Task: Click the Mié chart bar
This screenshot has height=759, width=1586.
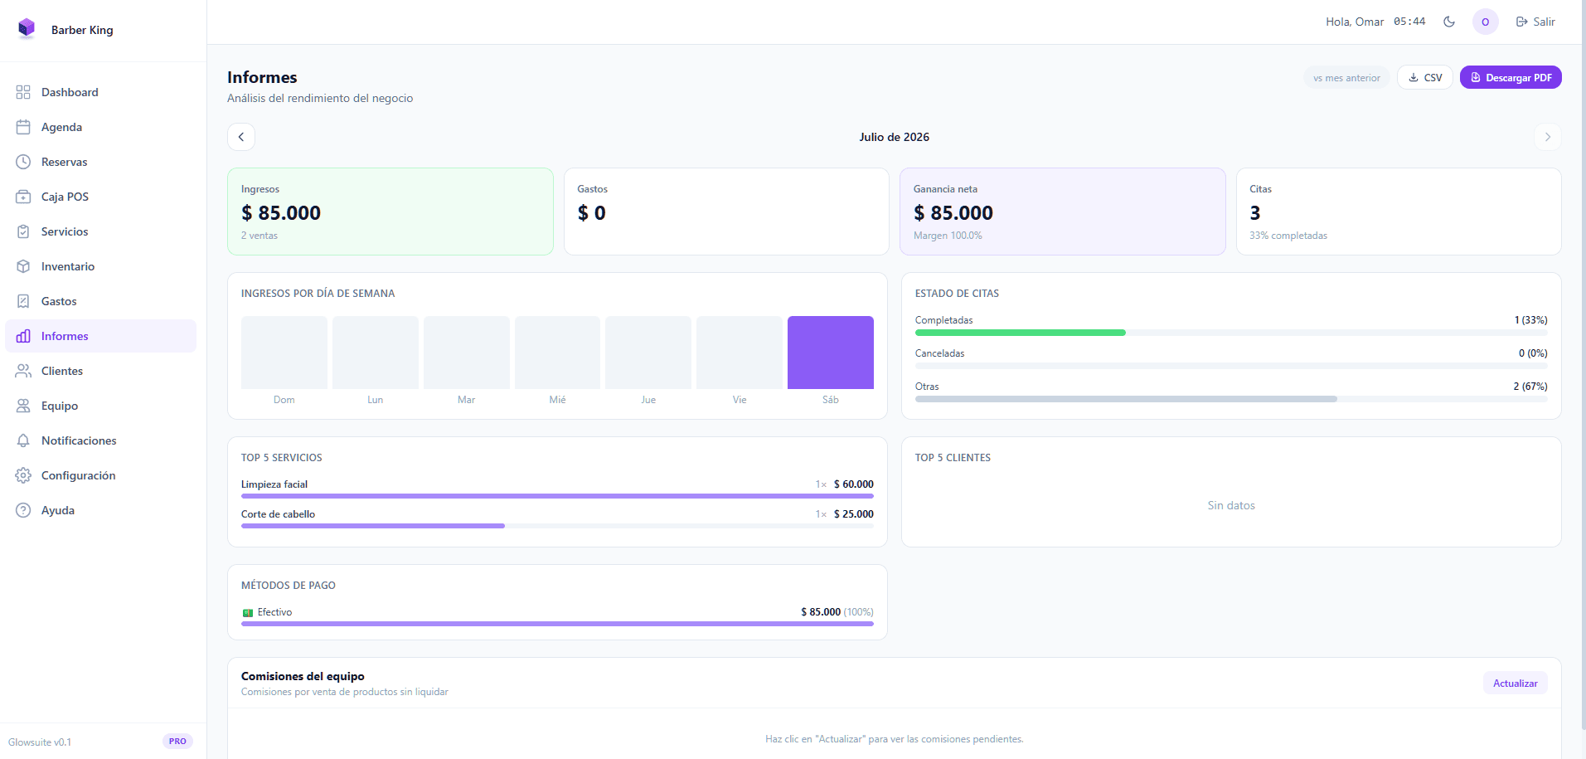Action: [x=557, y=353]
